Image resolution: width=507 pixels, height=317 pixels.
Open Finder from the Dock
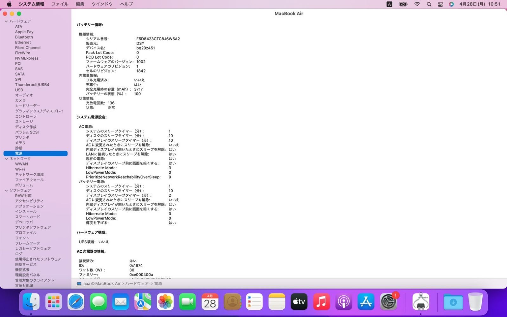click(x=31, y=301)
